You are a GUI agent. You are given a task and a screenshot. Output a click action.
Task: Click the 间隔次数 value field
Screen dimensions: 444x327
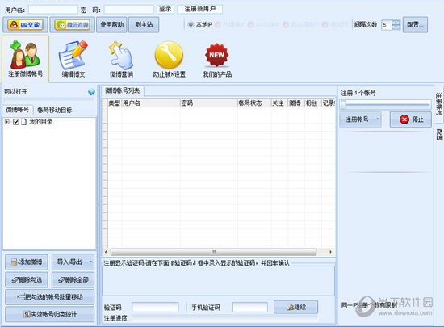pos(387,25)
